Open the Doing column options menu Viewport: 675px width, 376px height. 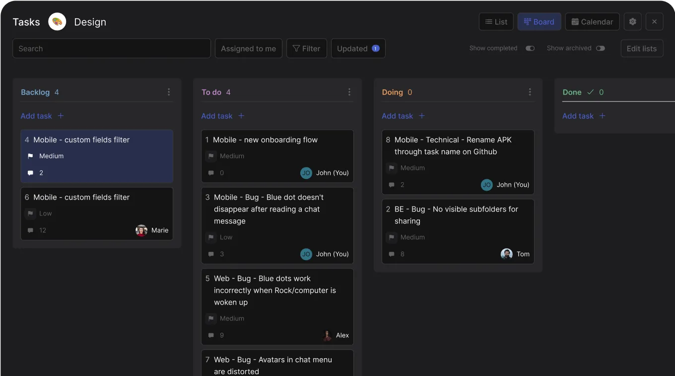tap(530, 92)
